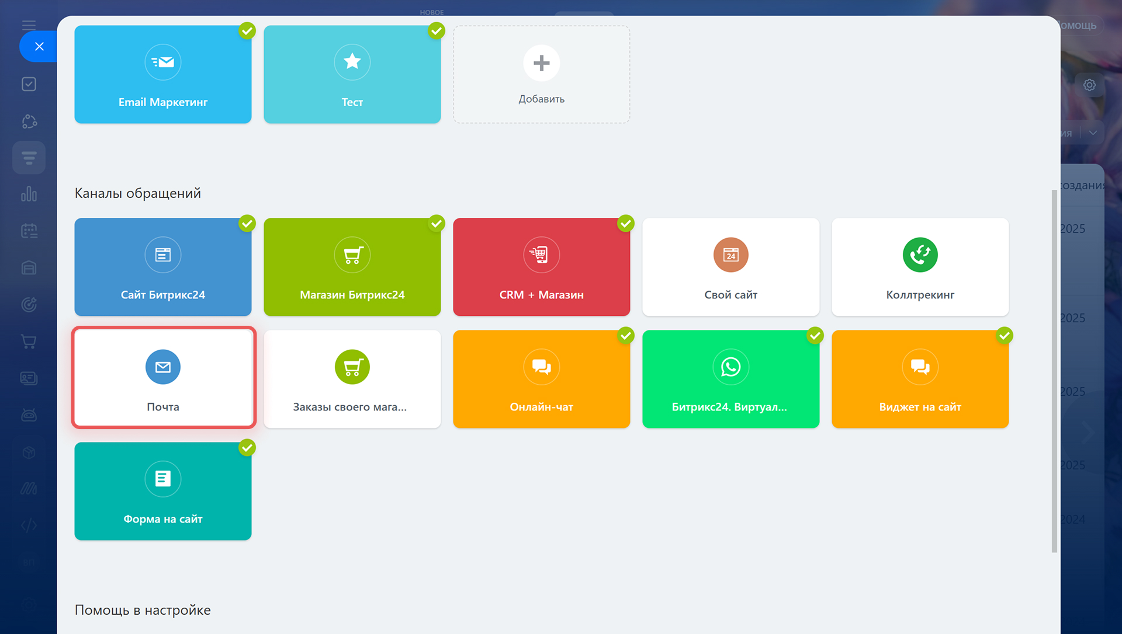
Task: Open Сайт Битрикс24 channel tile
Action: [163, 267]
